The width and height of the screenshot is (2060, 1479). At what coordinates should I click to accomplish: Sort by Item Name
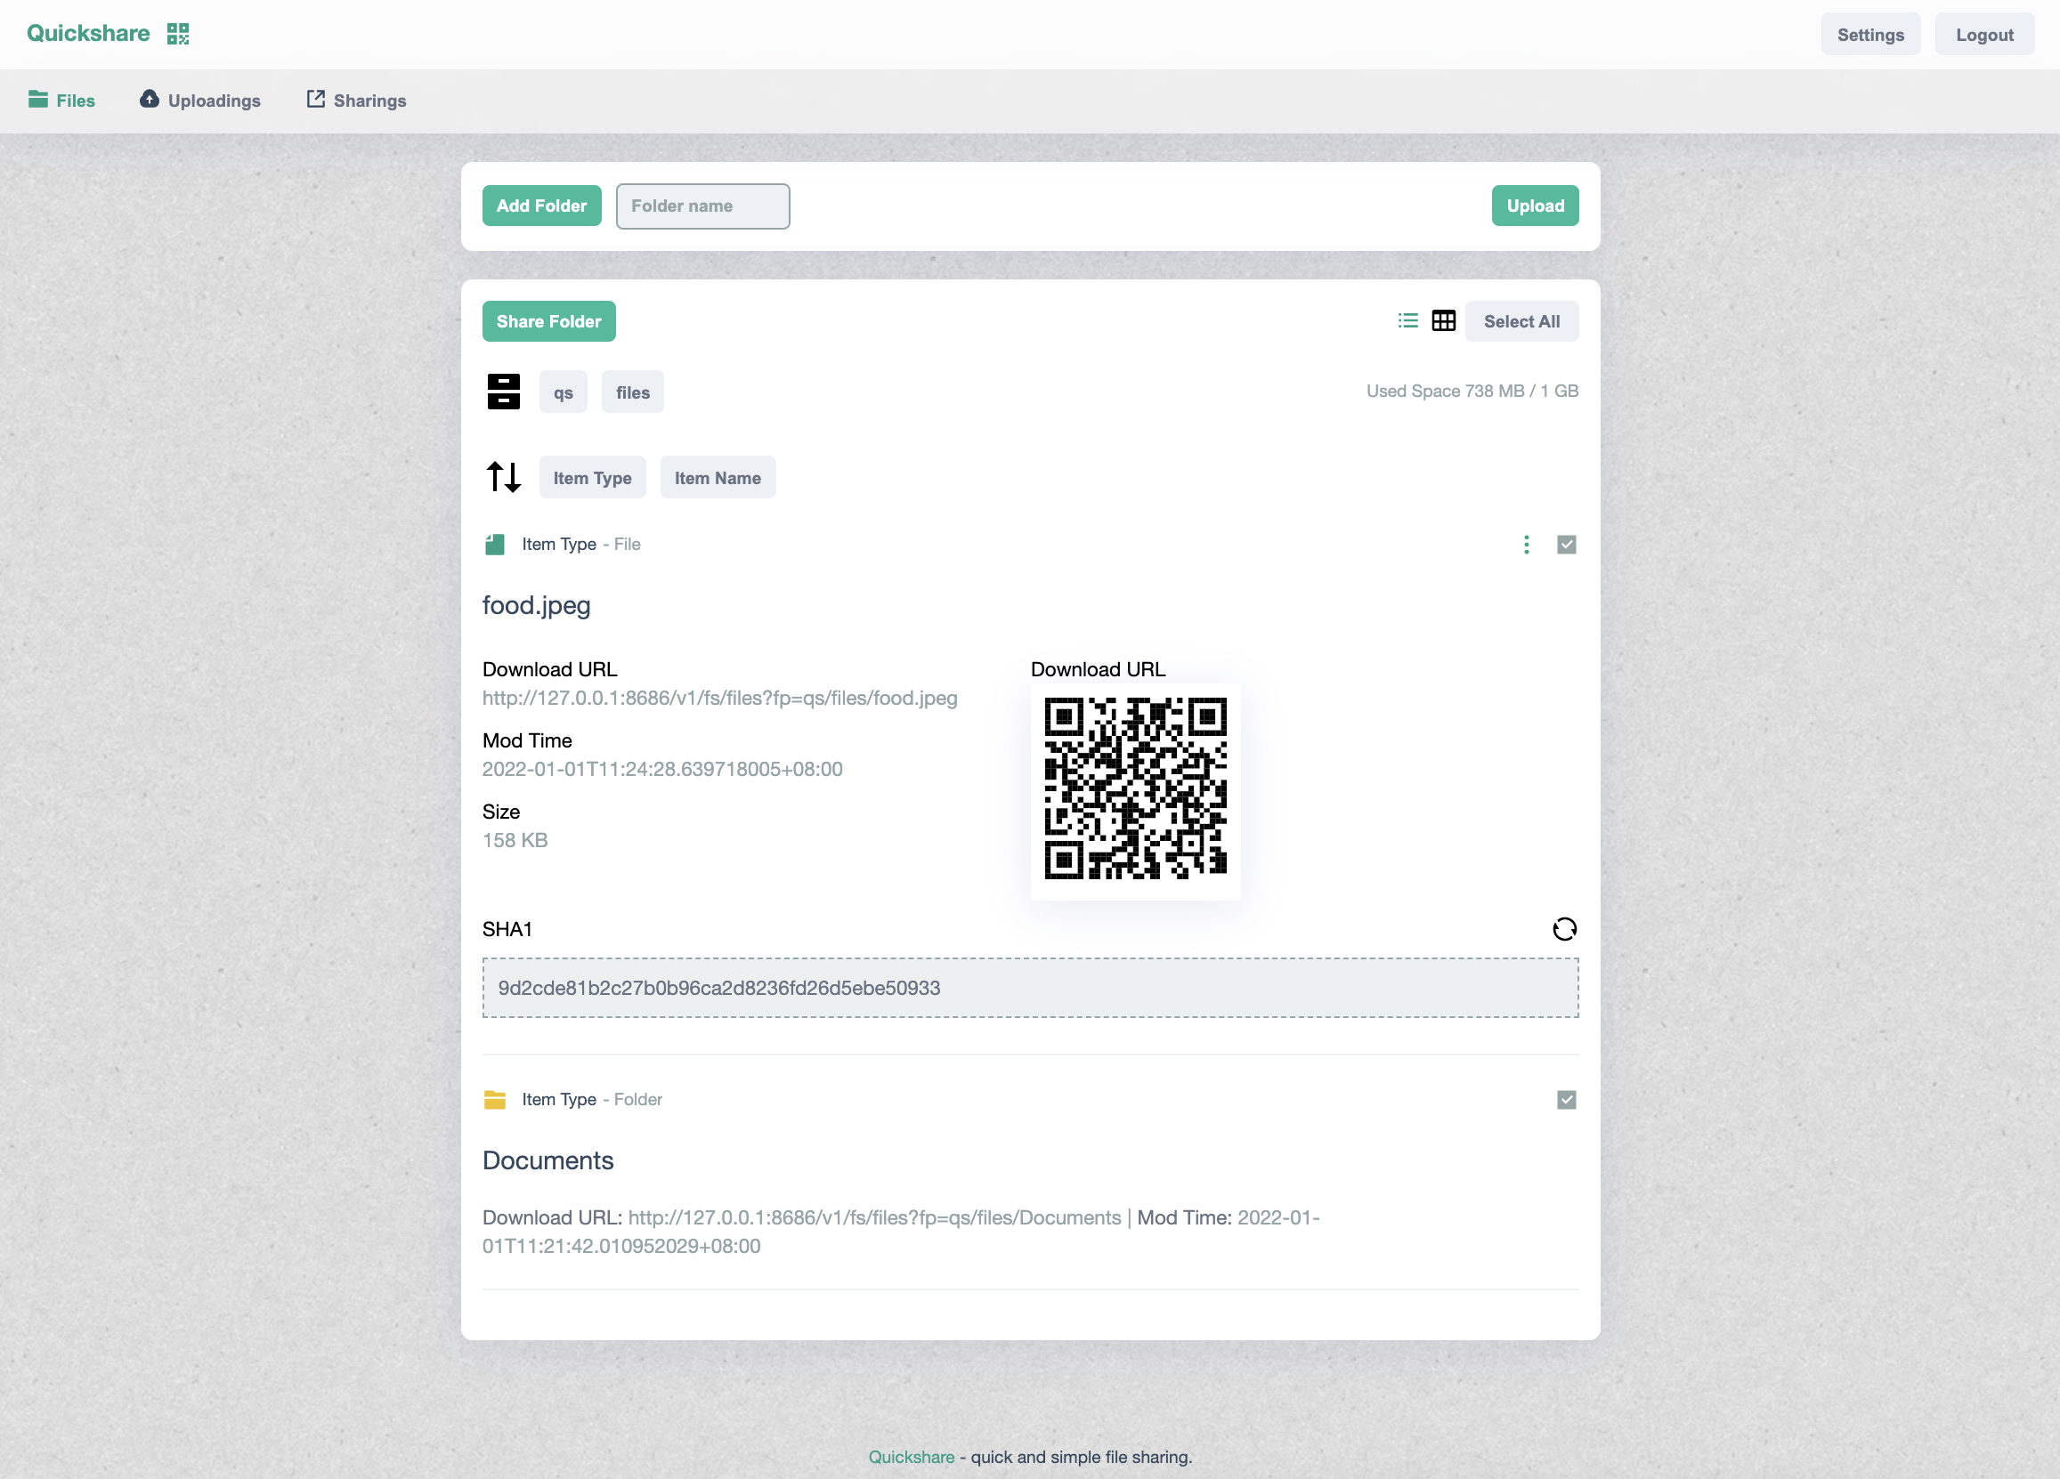718,478
